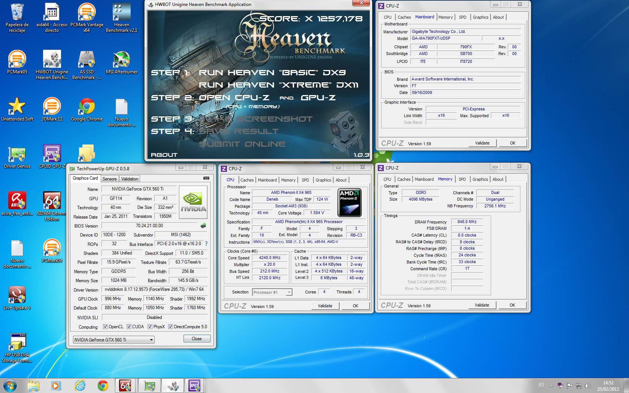Click BIOS version save chip icon in GPU-Z

pos(203,226)
